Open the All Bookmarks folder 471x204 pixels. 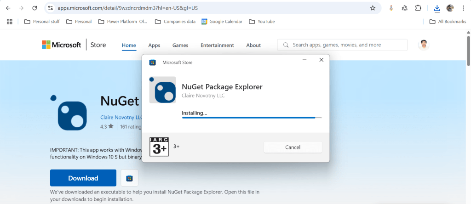(x=448, y=21)
